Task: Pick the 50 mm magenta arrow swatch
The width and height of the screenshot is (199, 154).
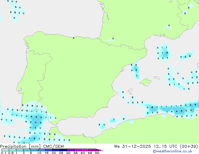Action: pyautogui.click(x=99, y=150)
